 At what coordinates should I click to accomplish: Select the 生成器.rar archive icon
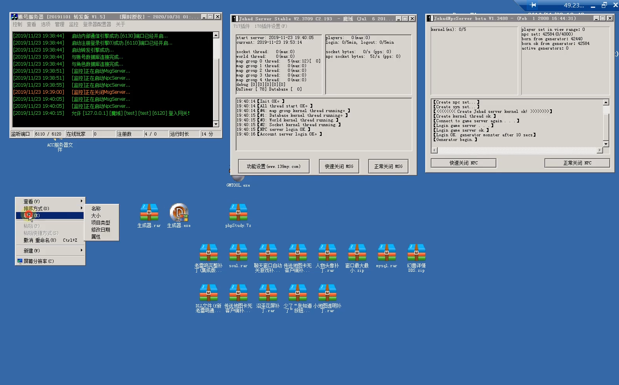149,213
